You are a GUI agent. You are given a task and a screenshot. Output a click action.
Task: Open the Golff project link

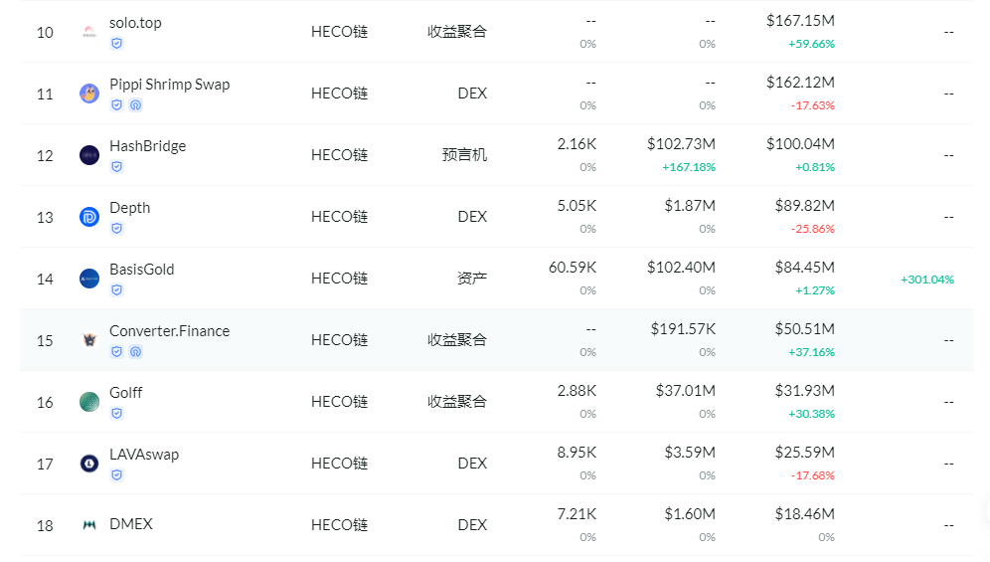click(x=125, y=393)
